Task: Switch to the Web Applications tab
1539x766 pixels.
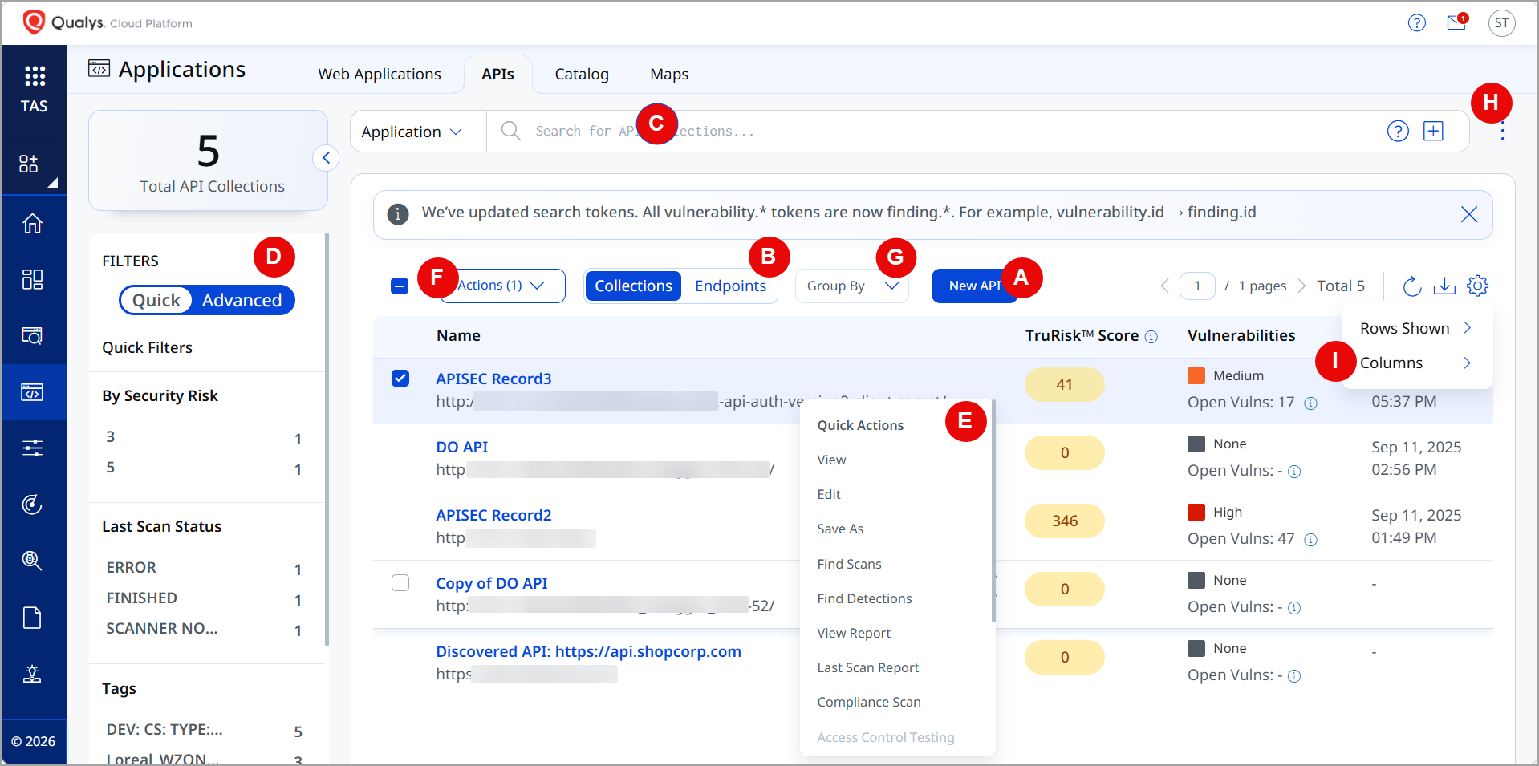Action: click(380, 74)
